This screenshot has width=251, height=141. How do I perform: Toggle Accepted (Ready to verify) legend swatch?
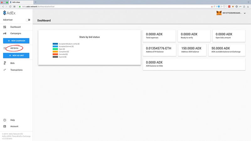pos(55,44)
